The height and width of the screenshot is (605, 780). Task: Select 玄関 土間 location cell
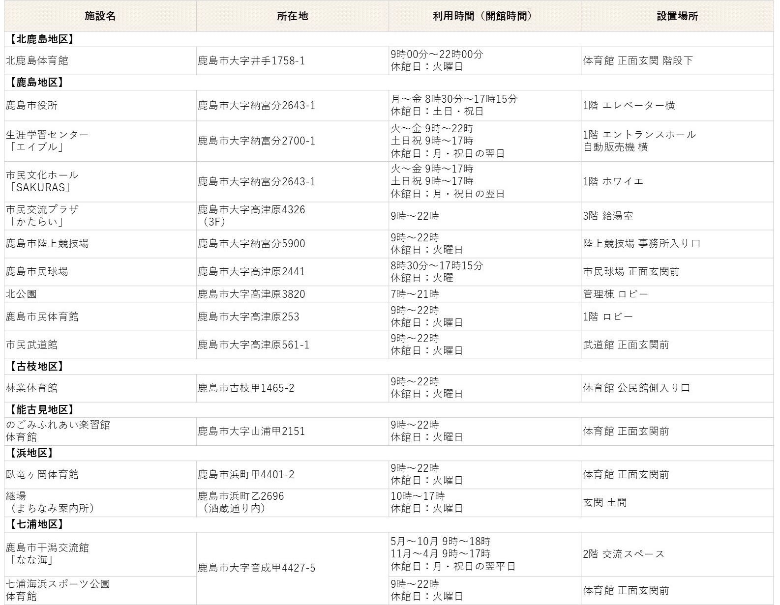605,502
